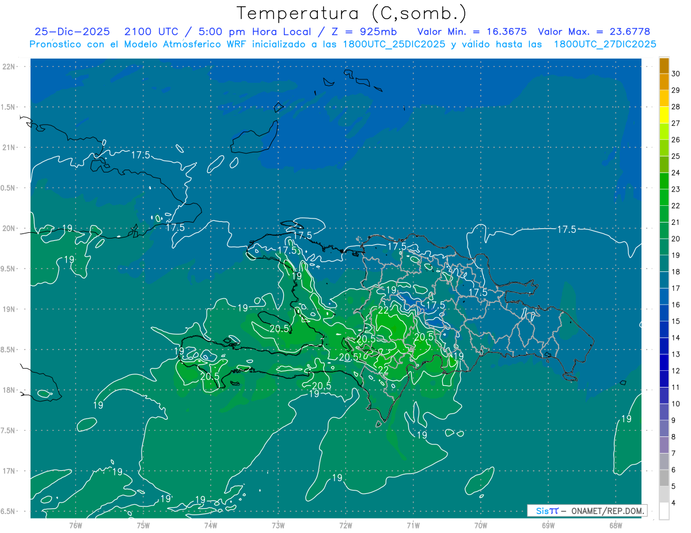
Task: Click the legend scale value '17'
Action: coord(676,288)
